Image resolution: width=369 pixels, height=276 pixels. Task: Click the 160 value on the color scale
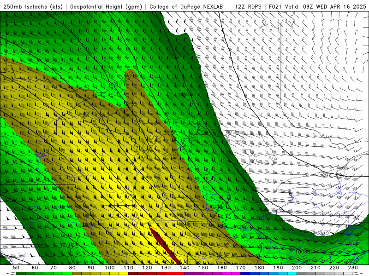pos(222,268)
